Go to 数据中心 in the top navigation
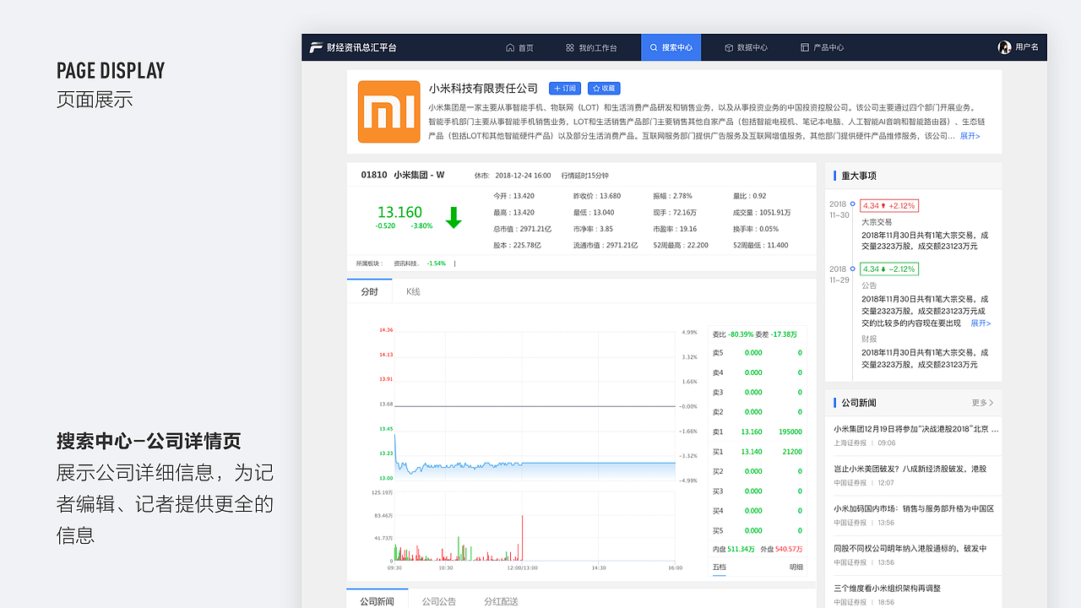The image size is (1081, 608). click(746, 47)
